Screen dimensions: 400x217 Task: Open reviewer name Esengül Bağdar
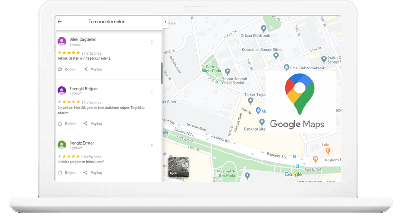(83, 89)
